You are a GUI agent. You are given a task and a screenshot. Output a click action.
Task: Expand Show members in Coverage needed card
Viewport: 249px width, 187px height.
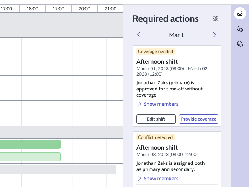pyautogui.click(x=158, y=104)
